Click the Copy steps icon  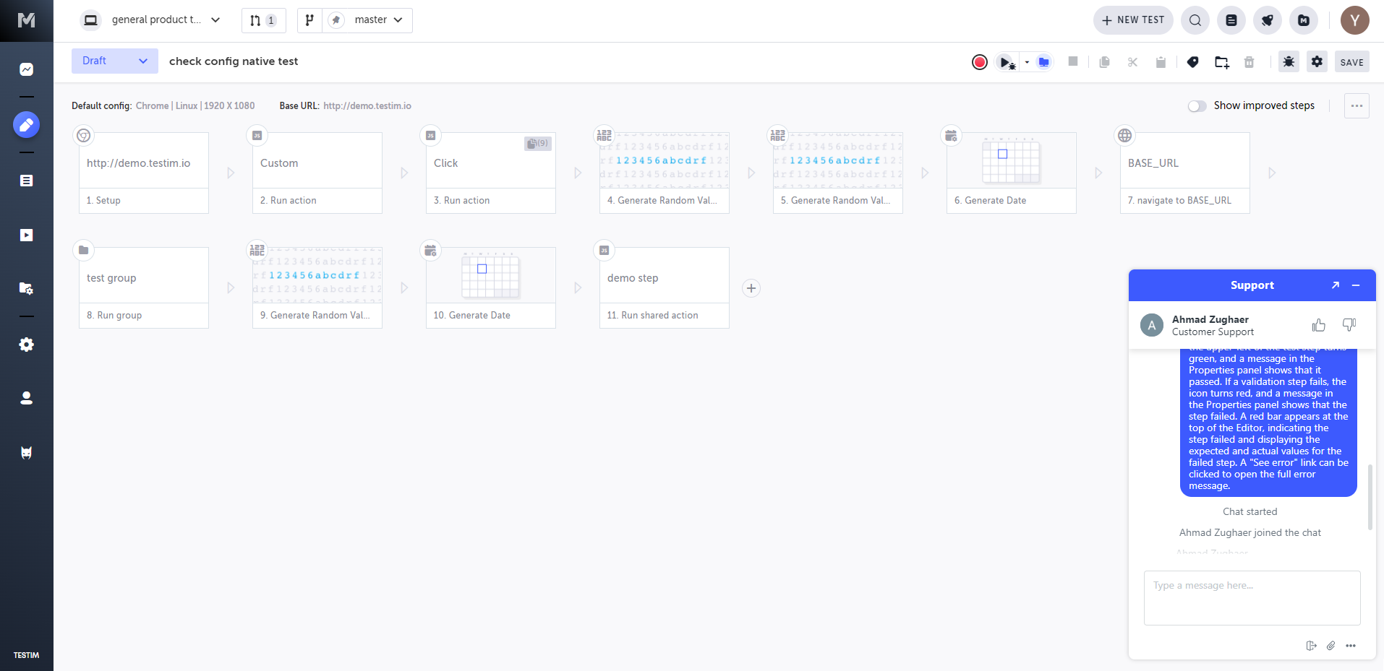pyautogui.click(x=1104, y=62)
